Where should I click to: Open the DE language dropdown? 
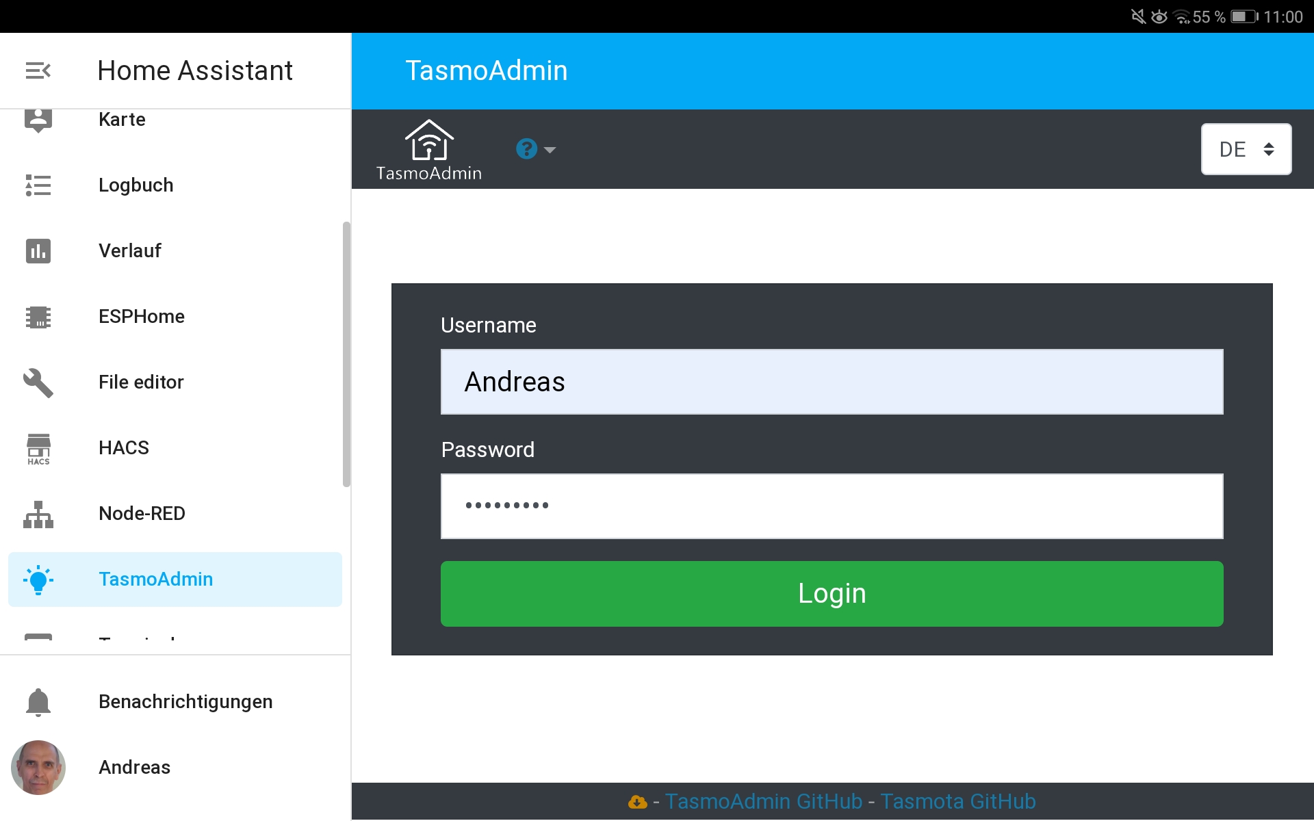(x=1245, y=148)
